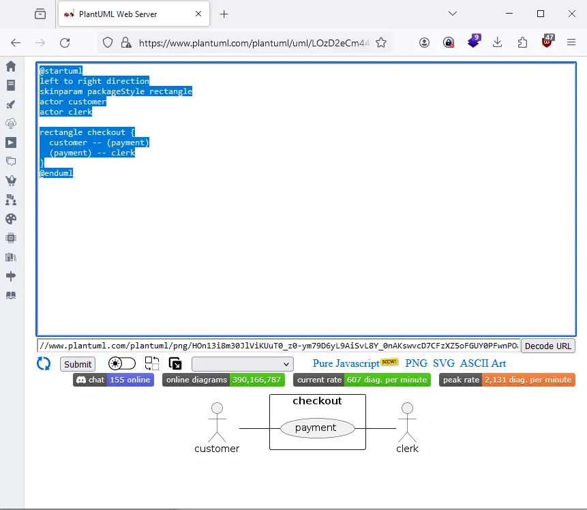Viewport: 587px width, 510px height.
Task: Click the blue refresh arrows icon
Action: coord(44,363)
